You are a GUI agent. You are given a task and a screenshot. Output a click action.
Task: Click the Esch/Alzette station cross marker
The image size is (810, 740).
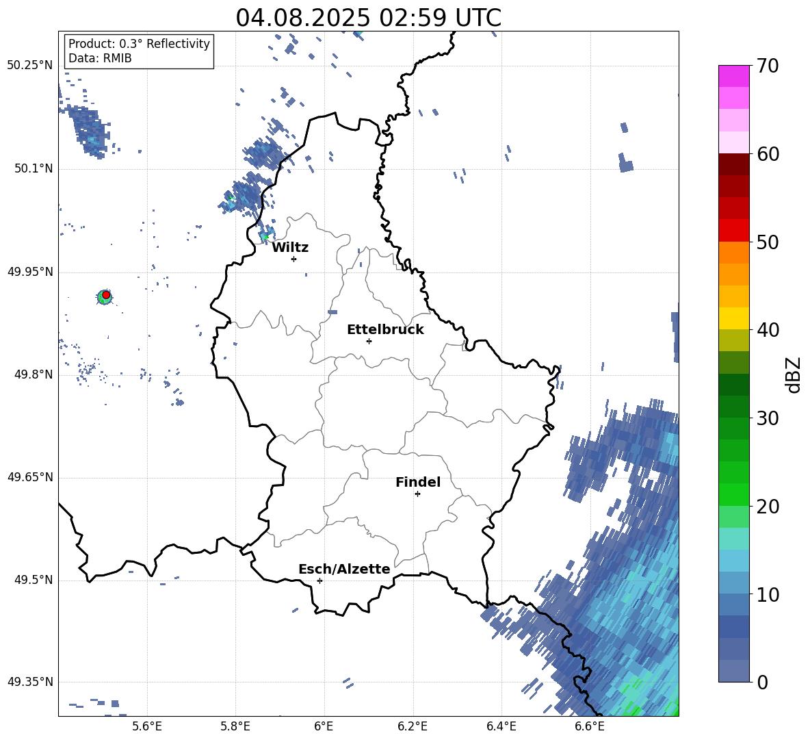pyautogui.click(x=319, y=580)
